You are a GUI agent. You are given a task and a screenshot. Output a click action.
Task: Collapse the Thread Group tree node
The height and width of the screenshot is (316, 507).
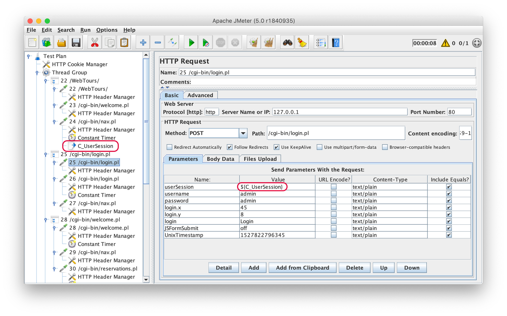click(x=37, y=73)
